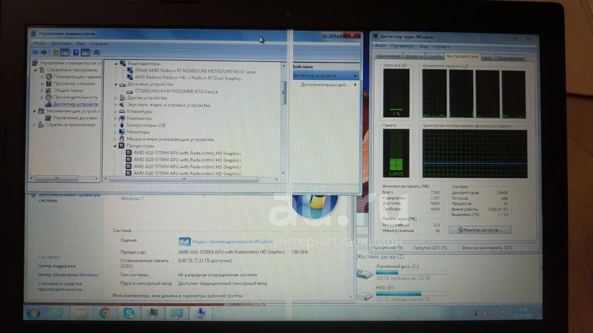Screen dimensions: 593x333
Task: Click the Локальный диск (C:) usage bar
Action: tap(411, 273)
